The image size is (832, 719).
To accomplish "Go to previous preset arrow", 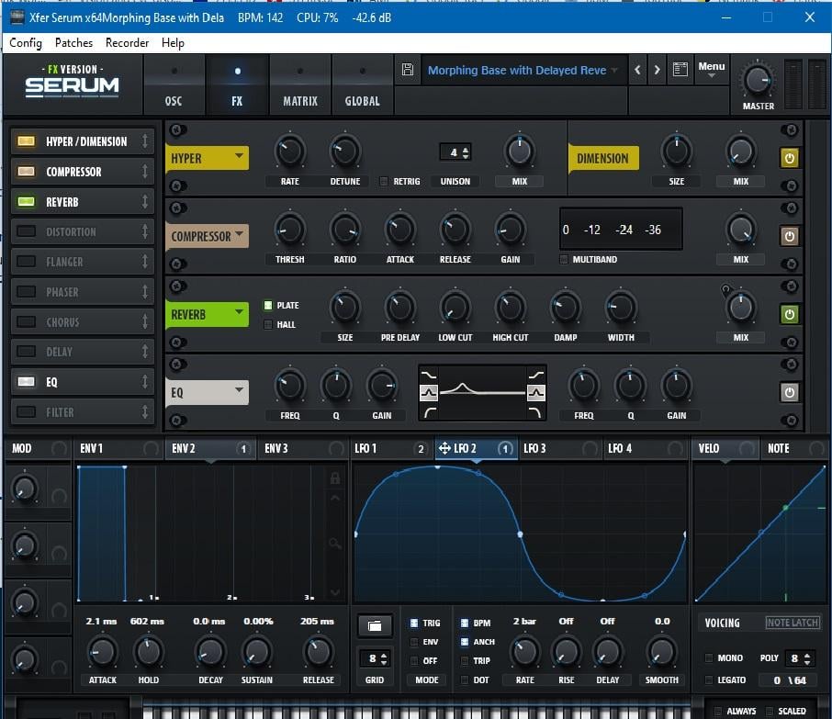I will coord(637,70).
